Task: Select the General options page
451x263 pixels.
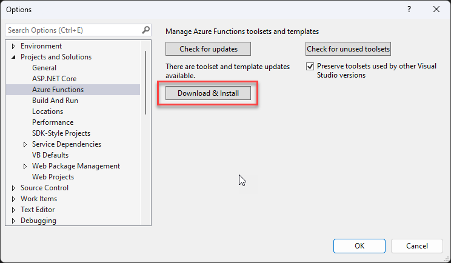Action: click(44, 68)
